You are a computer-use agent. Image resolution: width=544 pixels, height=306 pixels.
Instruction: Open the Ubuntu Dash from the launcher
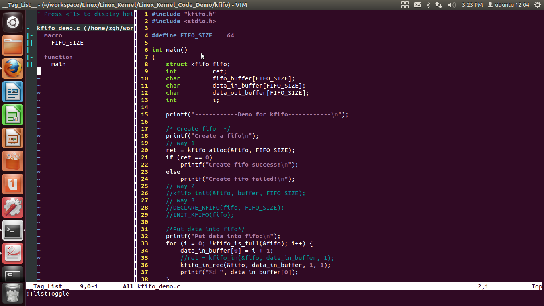point(12,22)
